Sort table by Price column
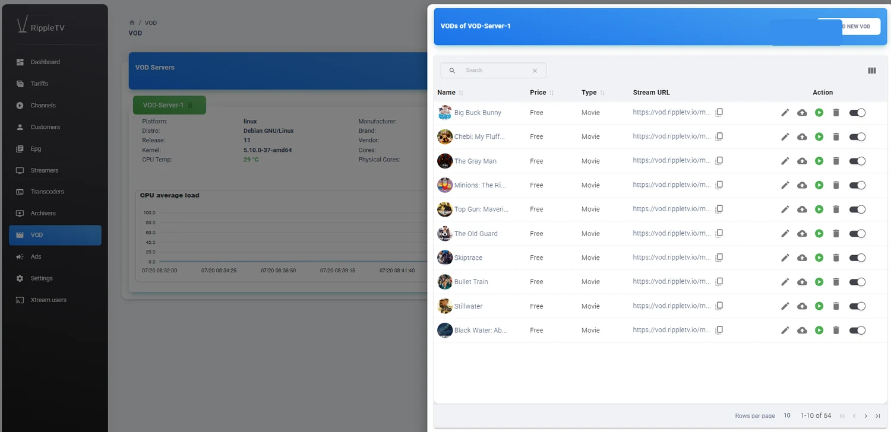The image size is (891, 432). click(542, 93)
